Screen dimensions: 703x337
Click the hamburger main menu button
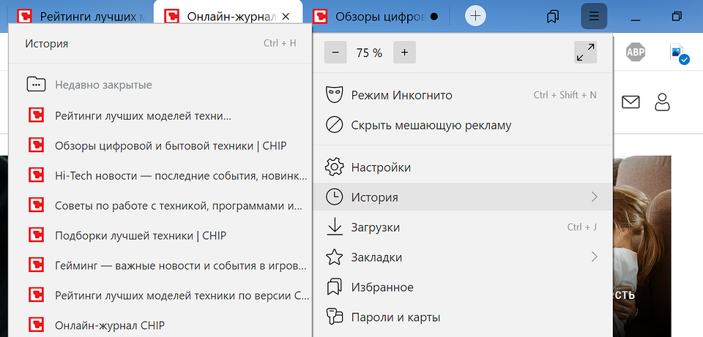coord(594,16)
